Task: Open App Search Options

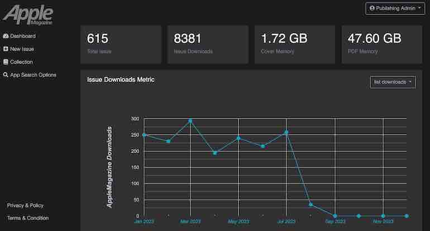Action: [33, 75]
